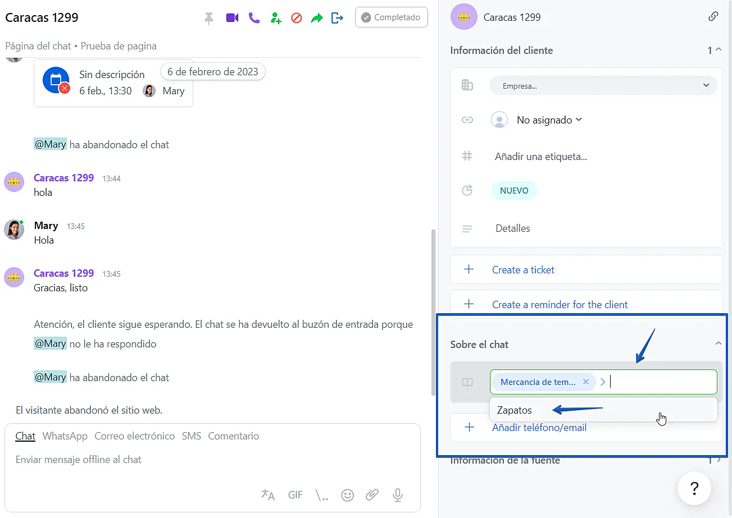Click the Caracas 1299 name above 'hola'

point(63,178)
